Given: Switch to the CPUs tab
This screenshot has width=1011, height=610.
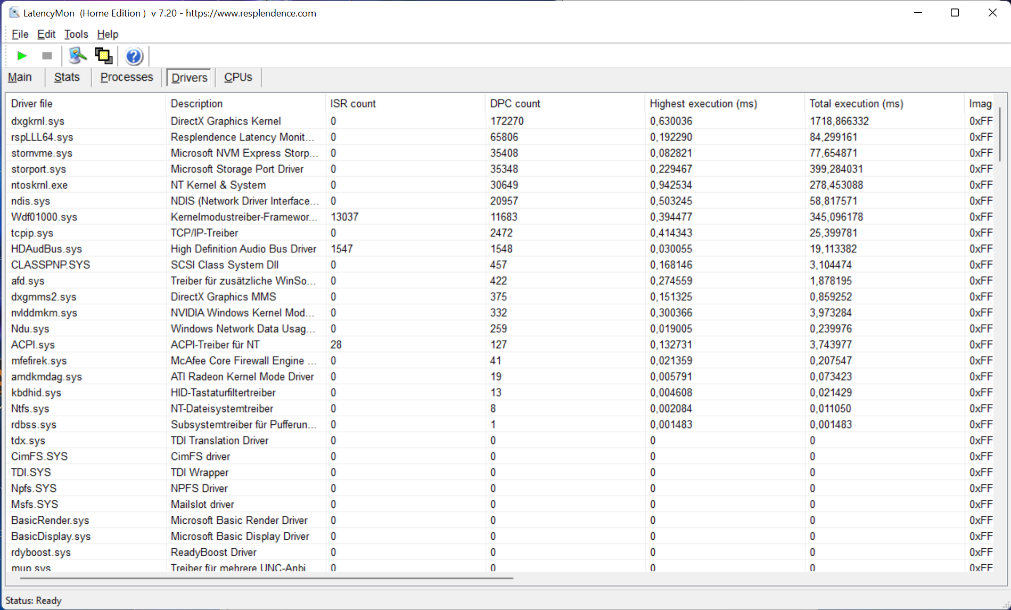Looking at the screenshot, I should pos(238,77).
